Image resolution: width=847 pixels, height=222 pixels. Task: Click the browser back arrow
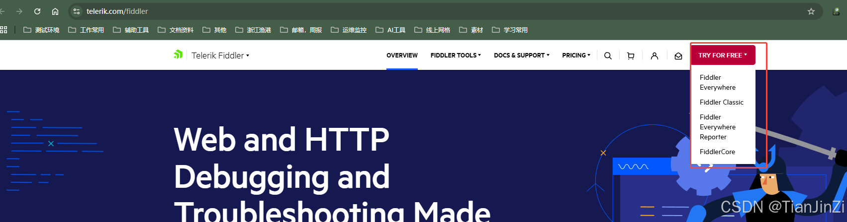[2, 11]
